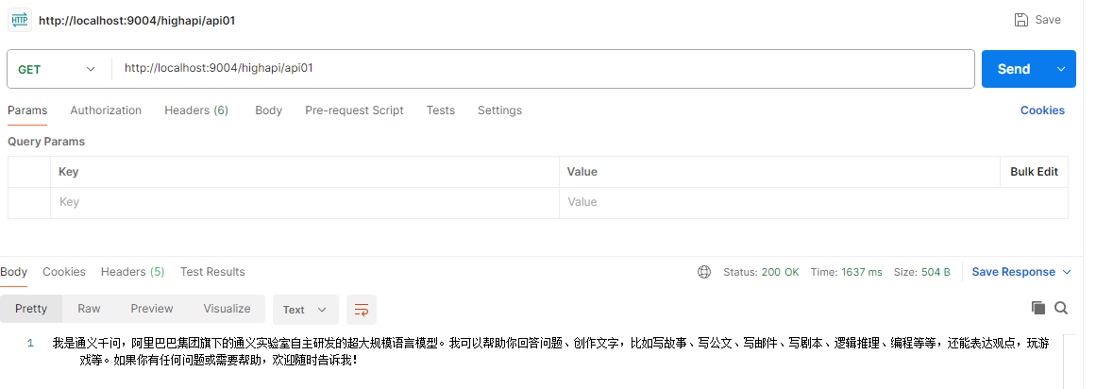Click line number 1 in response

pyautogui.click(x=30, y=343)
